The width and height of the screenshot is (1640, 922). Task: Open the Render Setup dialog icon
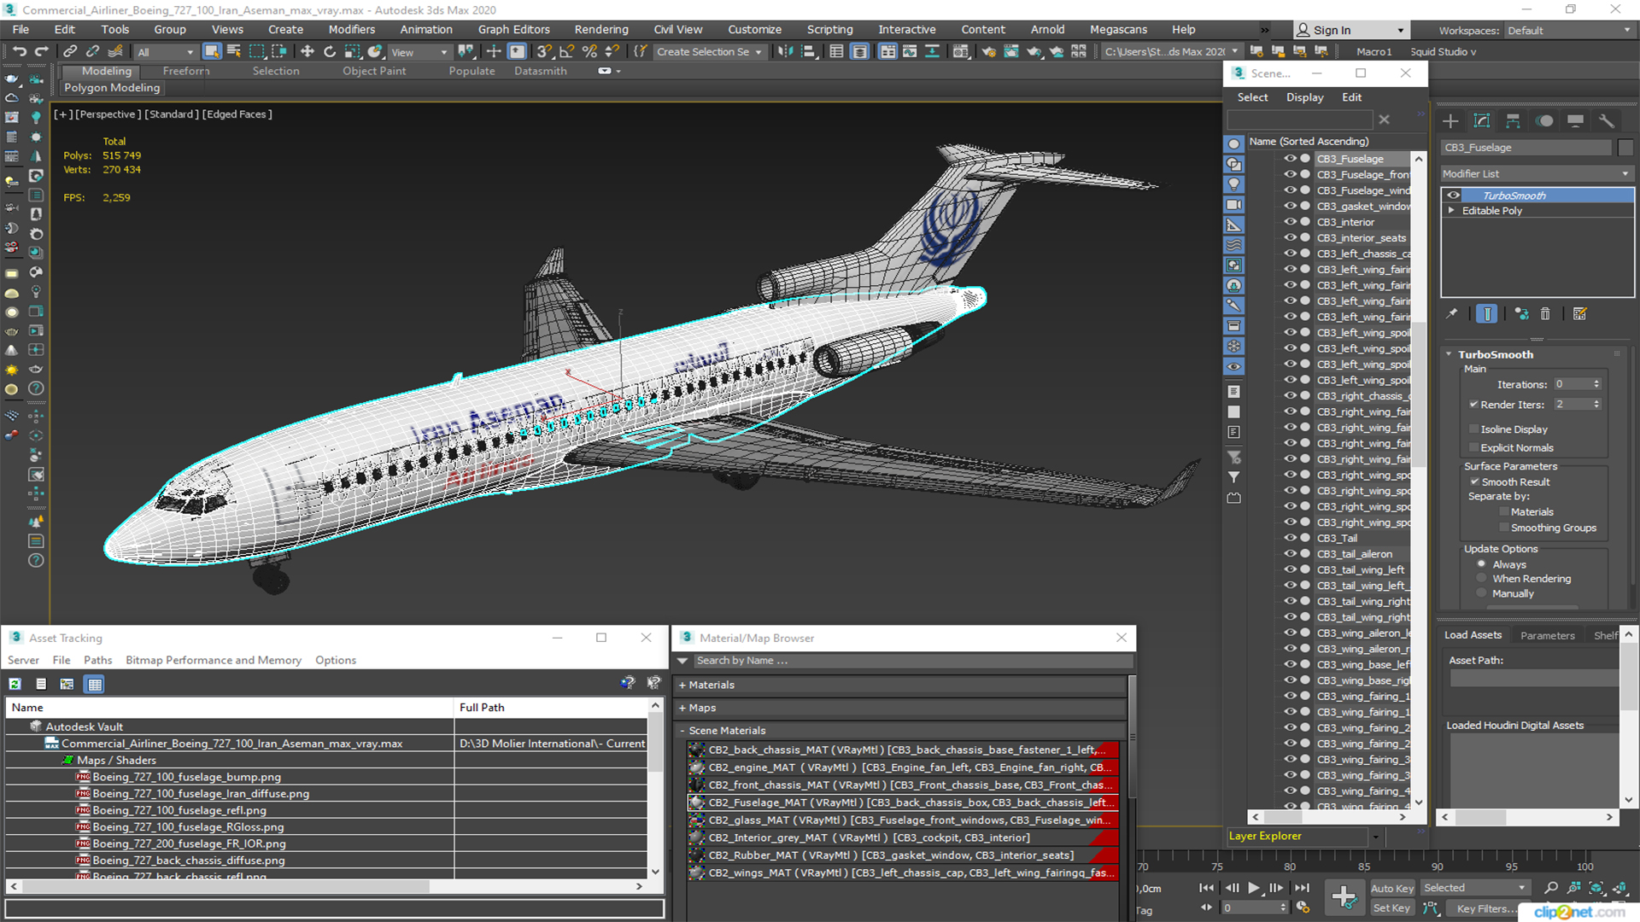coord(989,51)
